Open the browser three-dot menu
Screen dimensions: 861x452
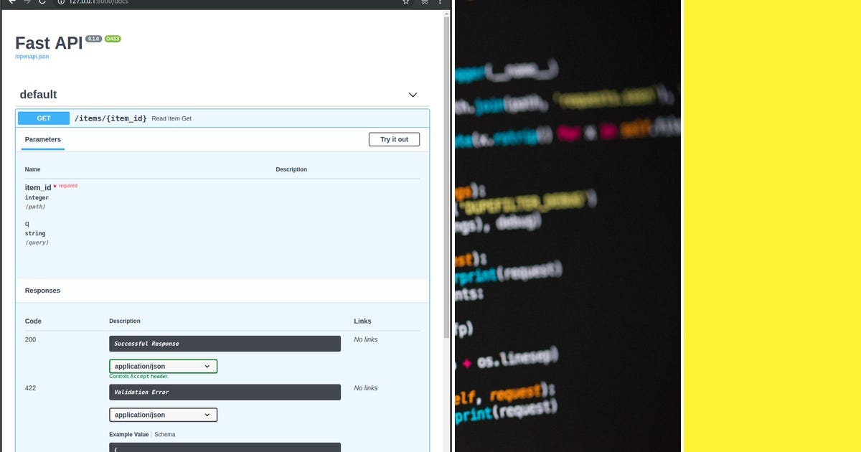pyautogui.click(x=439, y=3)
